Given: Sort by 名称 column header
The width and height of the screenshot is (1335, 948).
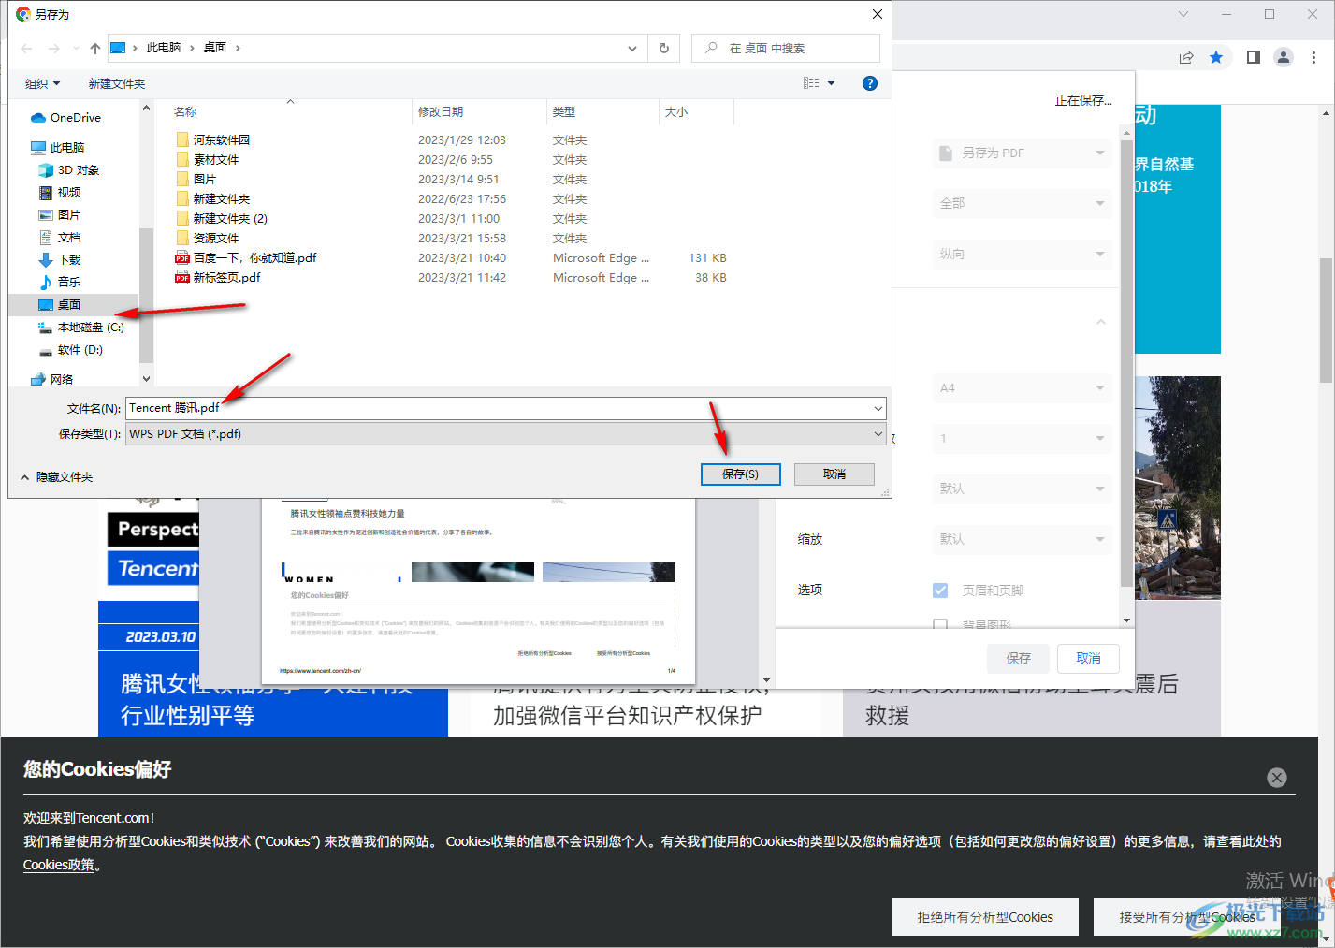Looking at the screenshot, I should 185,111.
